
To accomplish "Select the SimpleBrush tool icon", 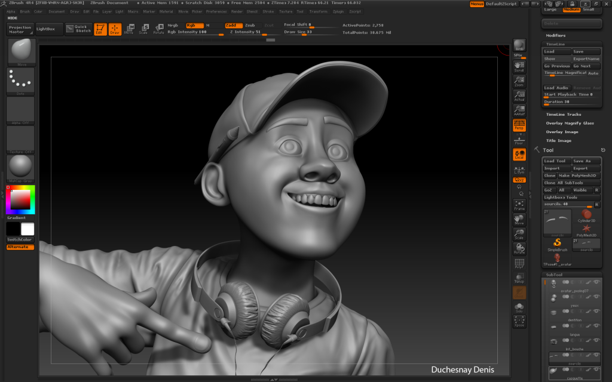I will point(557,244).
